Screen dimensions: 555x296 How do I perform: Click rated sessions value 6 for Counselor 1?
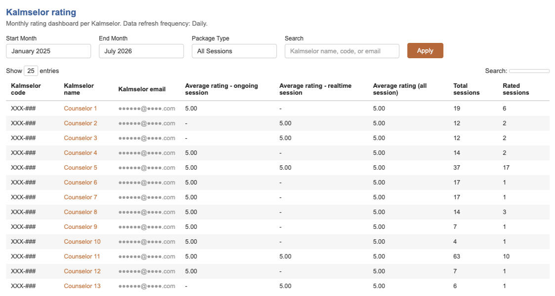point(505,109)
